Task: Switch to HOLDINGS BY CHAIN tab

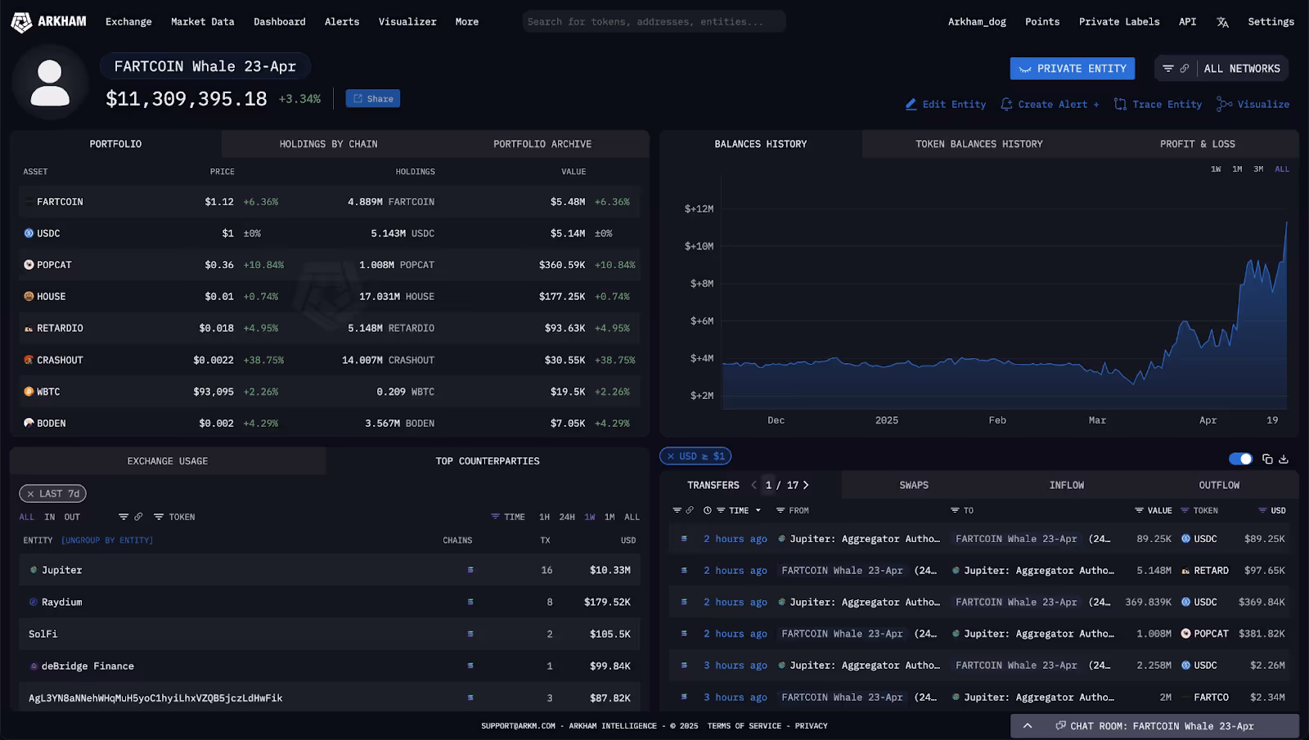Action: [328, 144]
